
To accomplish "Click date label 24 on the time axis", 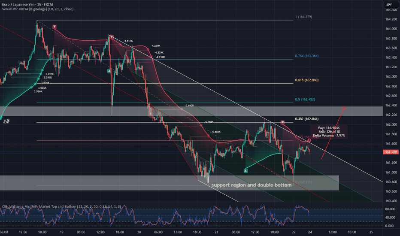I will click(310, 232).
